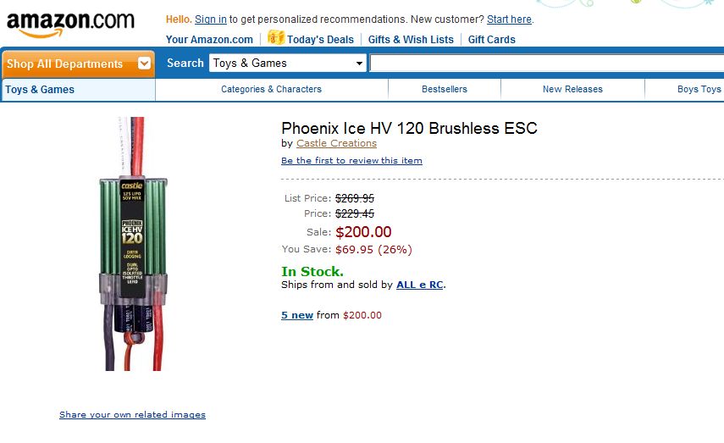Click inside the search text field

tap(547, 64)
